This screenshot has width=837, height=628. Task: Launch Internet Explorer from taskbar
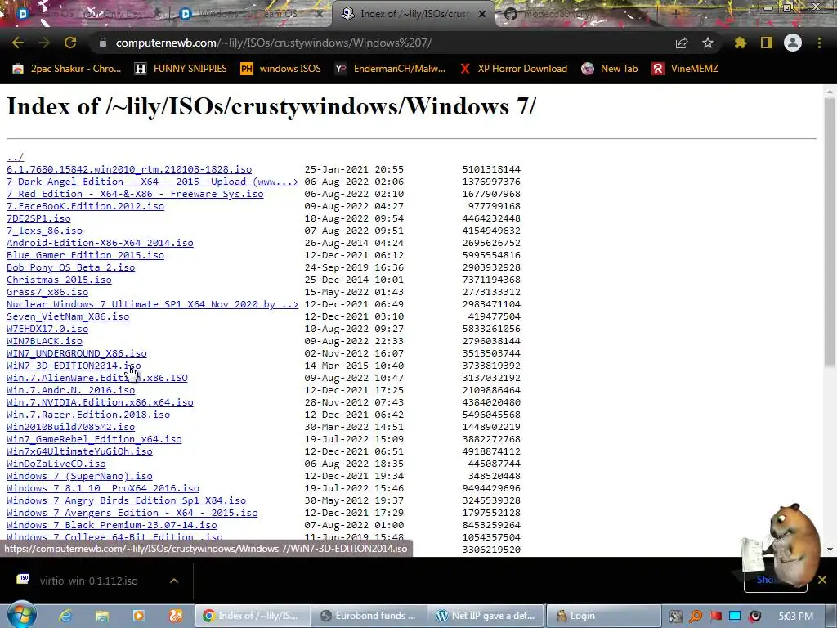[65, 616]
